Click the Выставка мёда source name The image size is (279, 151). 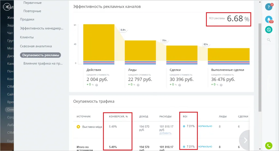click(x=92, y=127)
